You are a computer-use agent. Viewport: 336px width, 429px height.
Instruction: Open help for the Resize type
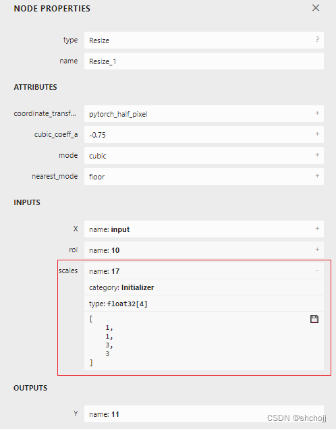(317, 39)
